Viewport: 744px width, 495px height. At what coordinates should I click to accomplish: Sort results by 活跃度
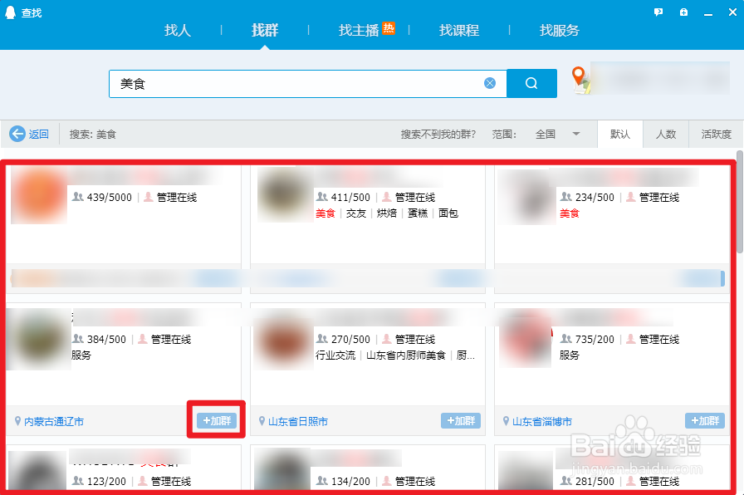[717, 135]
